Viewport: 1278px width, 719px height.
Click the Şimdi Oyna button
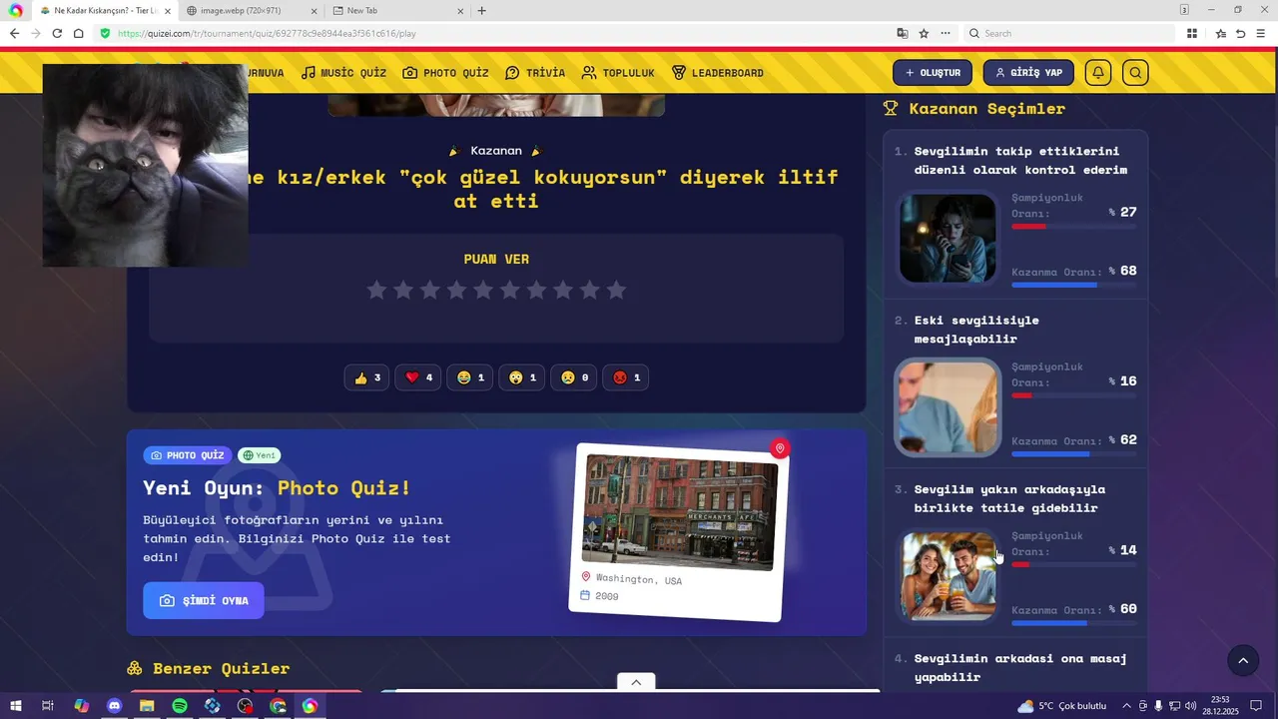(x=204, y=600)
